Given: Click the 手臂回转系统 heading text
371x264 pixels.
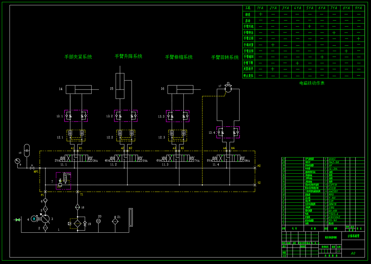Looking at the screenshot, I should [225, 57].
